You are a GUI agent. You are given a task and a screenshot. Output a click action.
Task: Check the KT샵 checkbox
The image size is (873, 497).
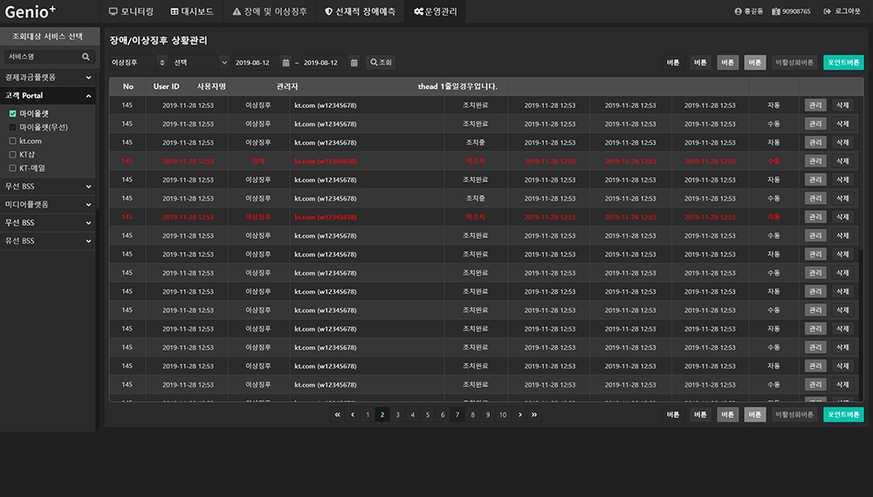[13, 154]
